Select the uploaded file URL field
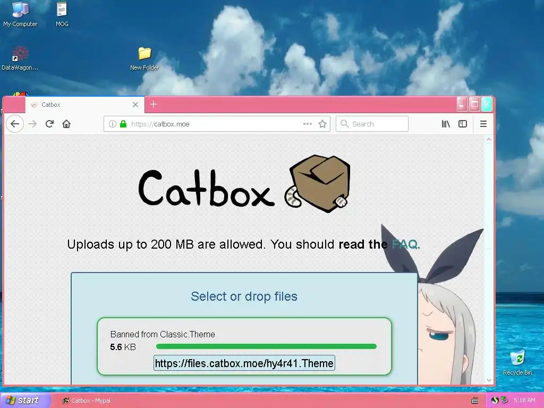This screenshot has height=408, width=544. tap(244, 363)
